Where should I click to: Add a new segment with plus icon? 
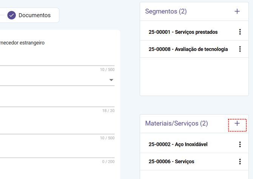[237, 11]
